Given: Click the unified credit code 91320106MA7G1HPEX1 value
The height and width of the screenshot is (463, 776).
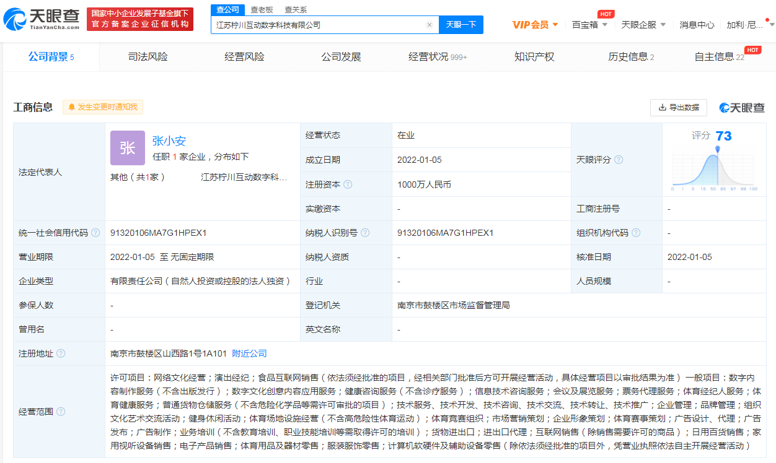Looking at the screenshot, I should (x=159, y=233).
